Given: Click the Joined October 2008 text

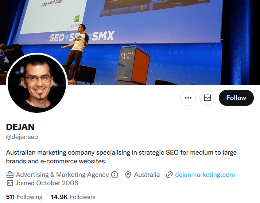Looking at the screenshot, I should (47, 183).
